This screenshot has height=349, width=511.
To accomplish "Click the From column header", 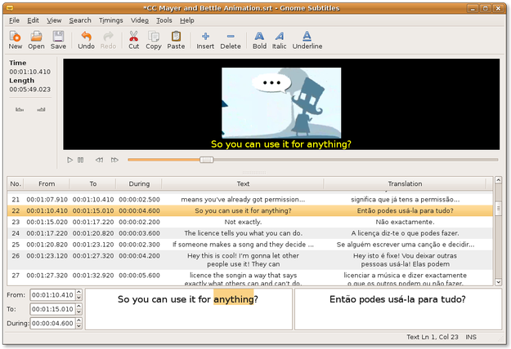I will coord(47,183).
